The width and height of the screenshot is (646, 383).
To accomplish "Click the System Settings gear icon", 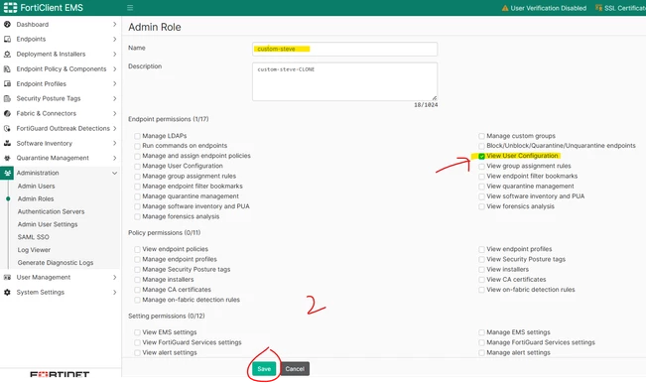I will (7, 292).
